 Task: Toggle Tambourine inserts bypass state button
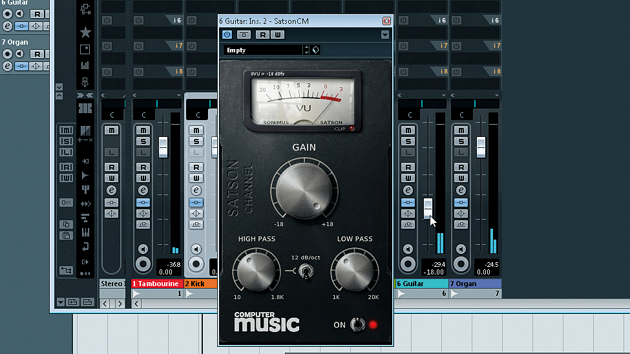click(x=143, y=202)
